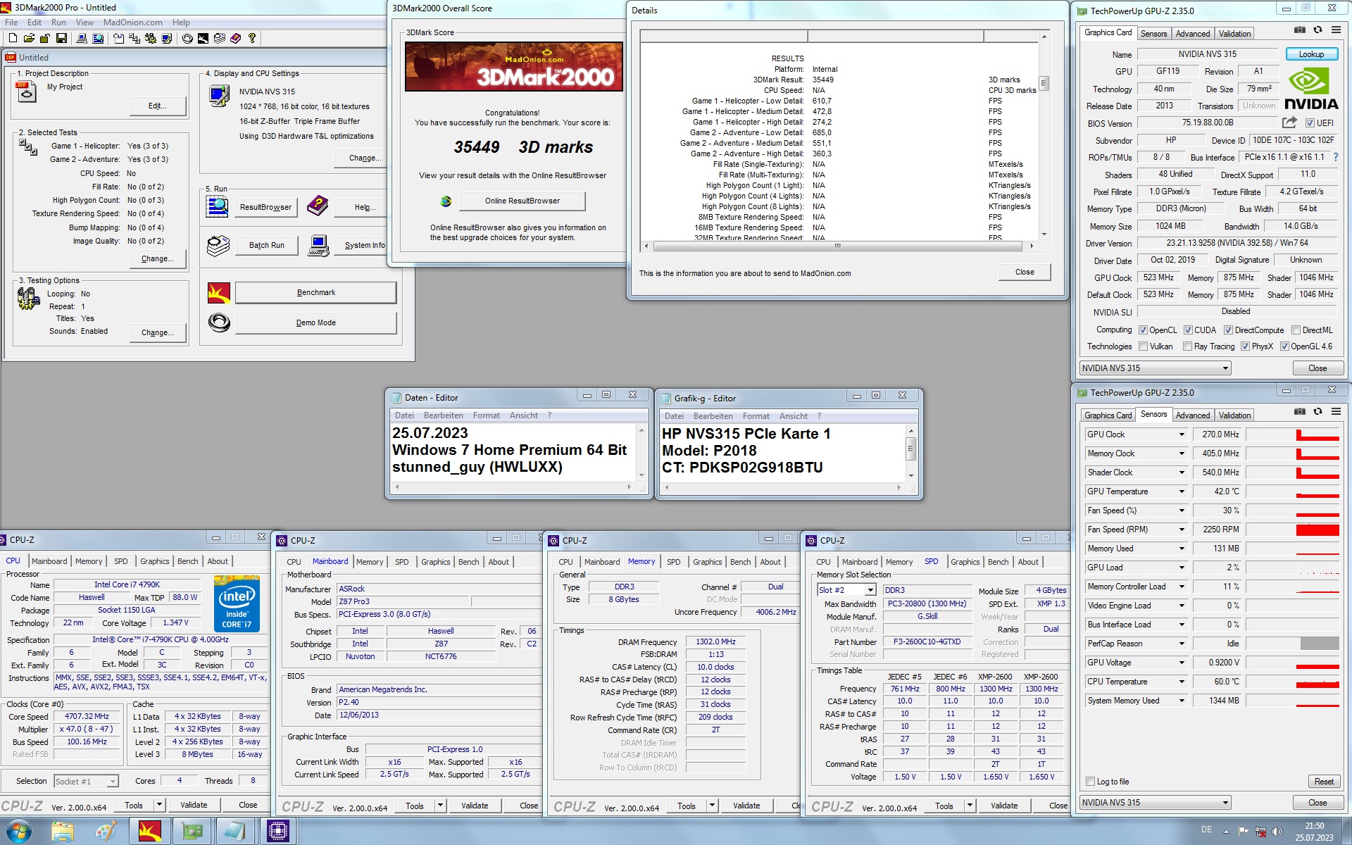
Task: Expand the GPU Temperature sensor dropdown
Action: click(1182, 492)
